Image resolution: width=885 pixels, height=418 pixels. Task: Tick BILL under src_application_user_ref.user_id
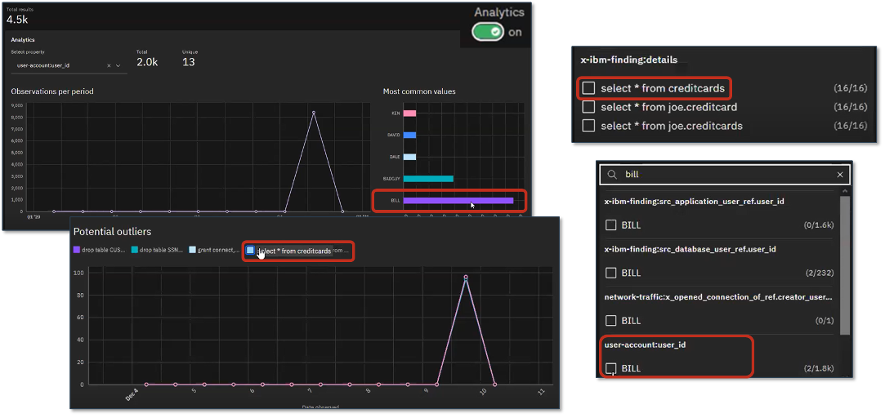pyautogui.click(x=610, y=225)
